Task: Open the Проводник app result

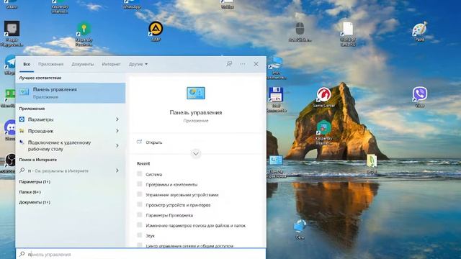Action: 66,131
